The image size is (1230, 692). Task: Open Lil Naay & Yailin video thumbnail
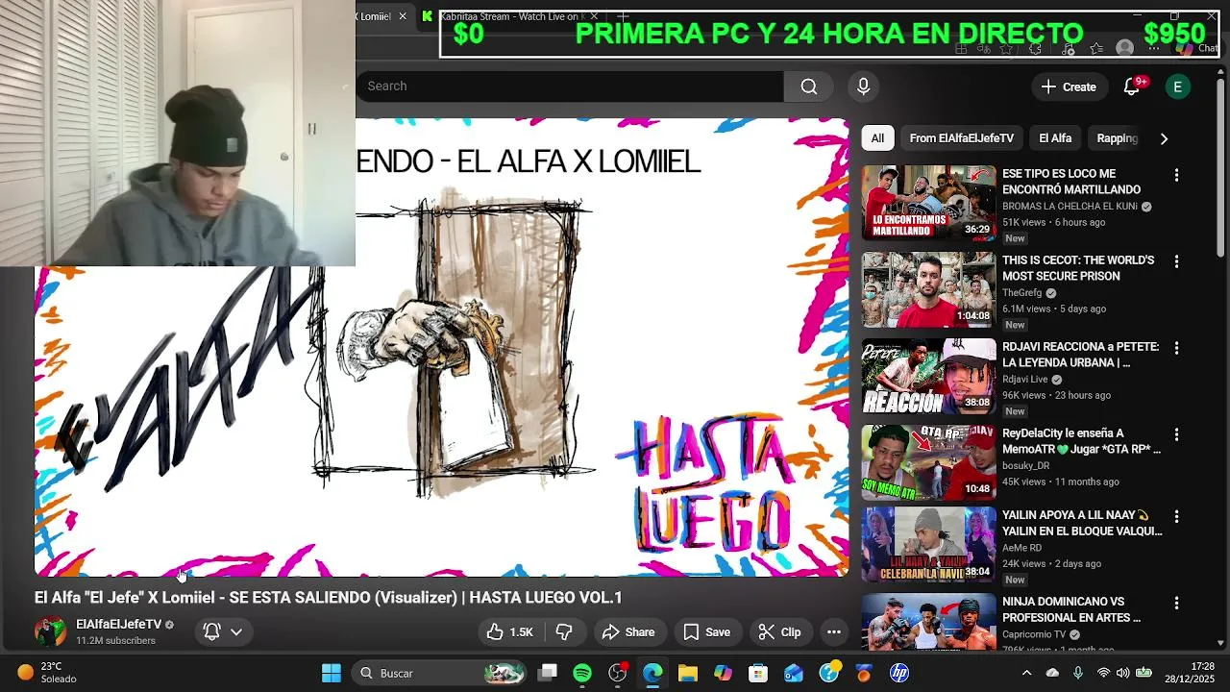point(928,545)
